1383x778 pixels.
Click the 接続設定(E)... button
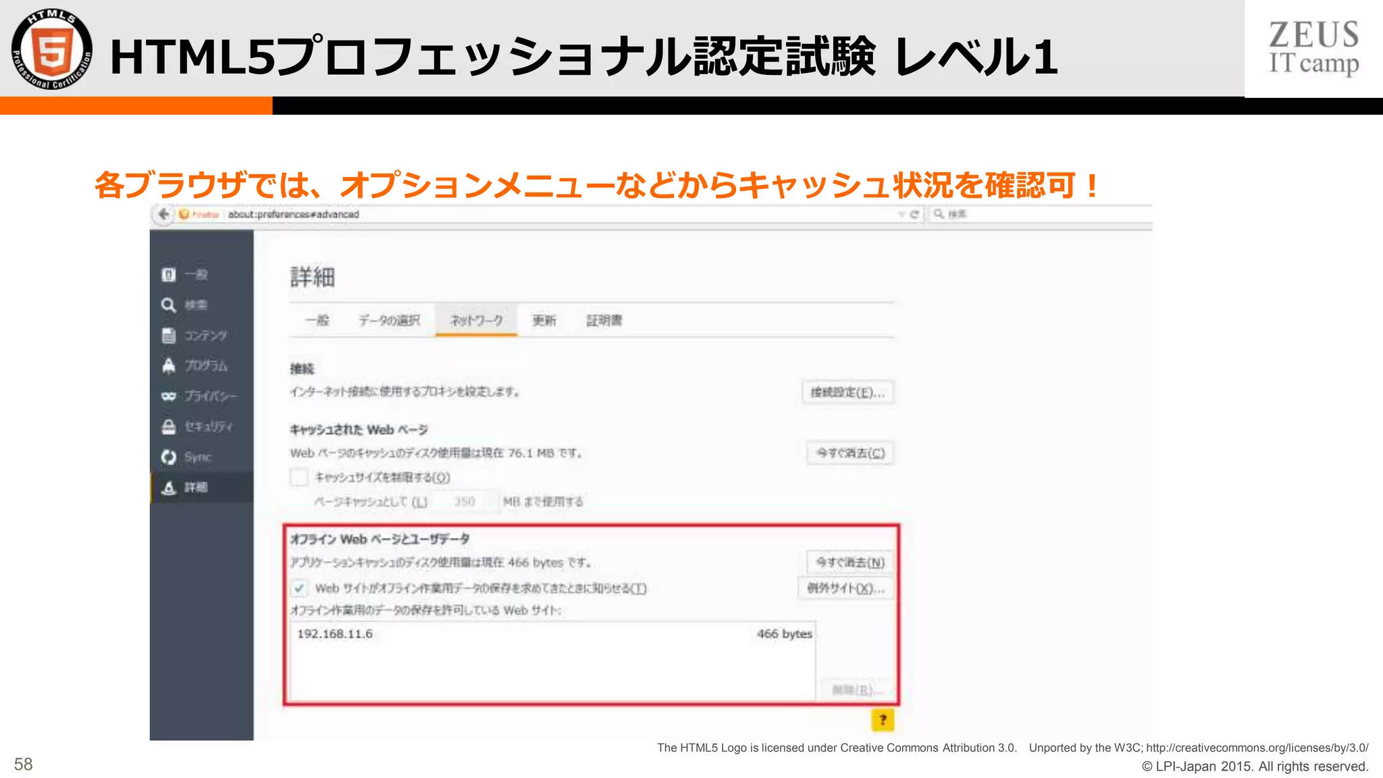click(847, 392)
